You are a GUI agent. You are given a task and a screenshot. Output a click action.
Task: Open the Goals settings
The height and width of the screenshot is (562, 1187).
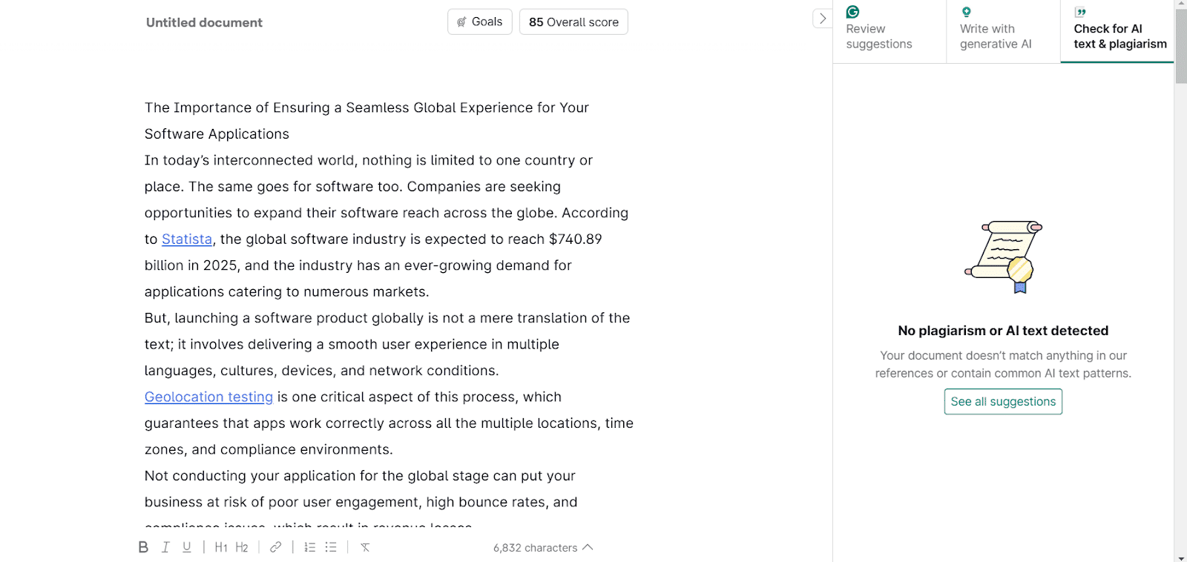point(480,22)
